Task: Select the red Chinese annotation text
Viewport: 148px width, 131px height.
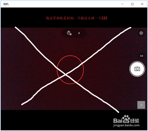Action: coord(76,18)
